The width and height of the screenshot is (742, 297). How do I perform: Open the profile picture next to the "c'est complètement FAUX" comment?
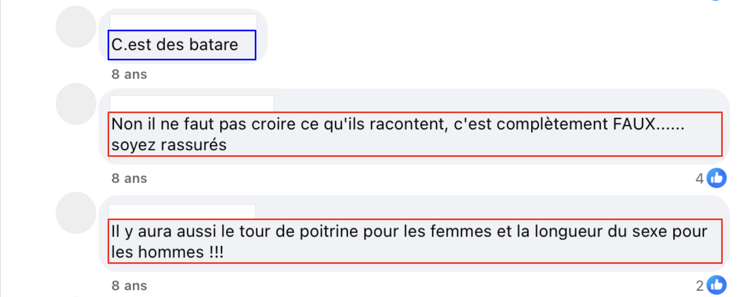tap(76, 104)
